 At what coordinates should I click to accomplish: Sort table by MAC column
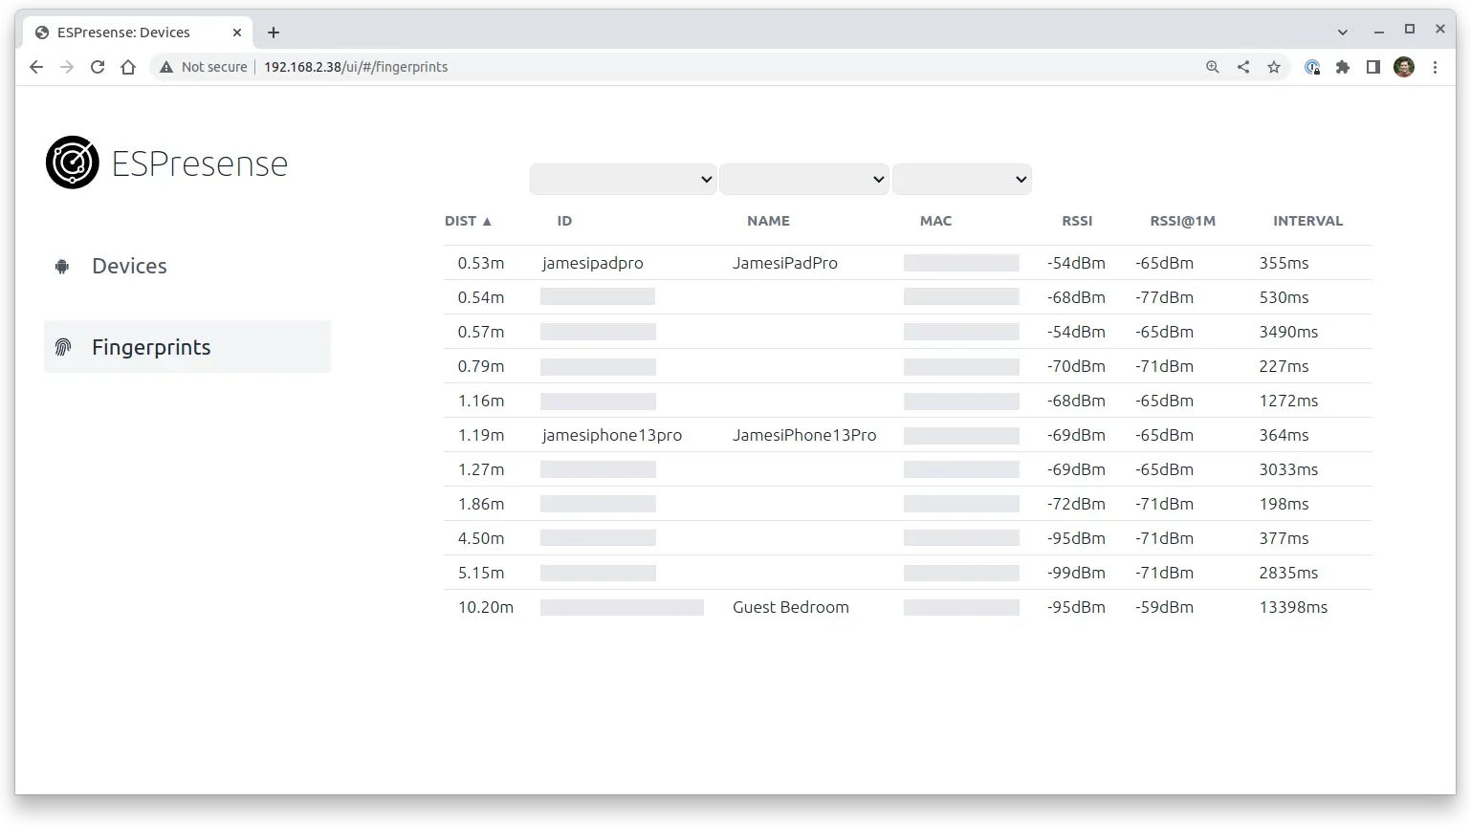point(935,221)
